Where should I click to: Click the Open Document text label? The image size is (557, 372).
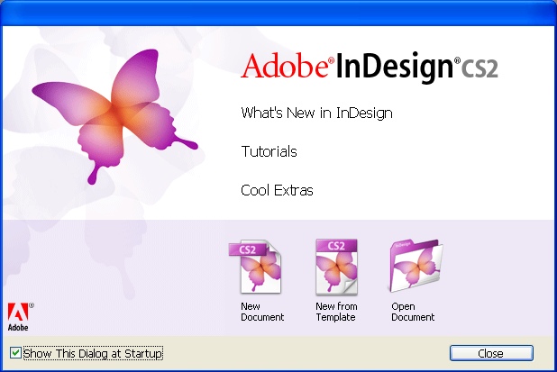(x=413, y=312)
